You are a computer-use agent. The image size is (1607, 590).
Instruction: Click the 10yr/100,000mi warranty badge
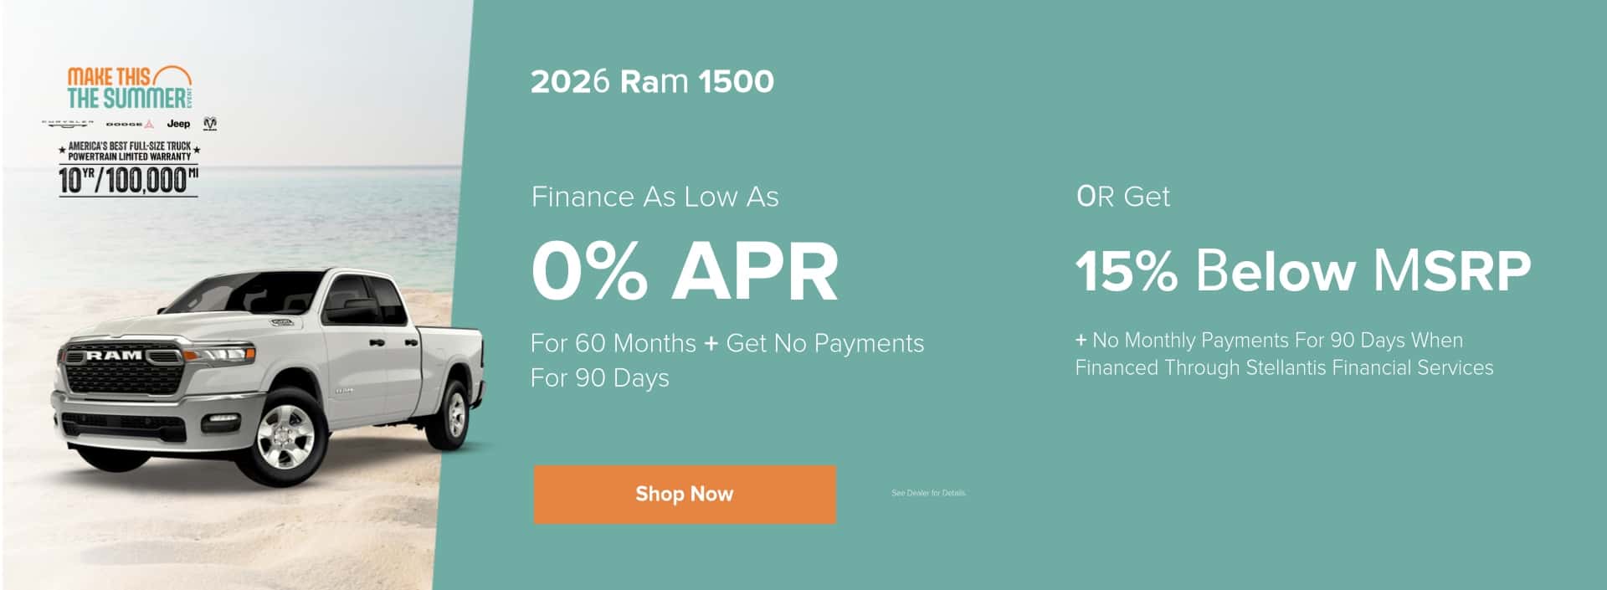pos(129,181)
